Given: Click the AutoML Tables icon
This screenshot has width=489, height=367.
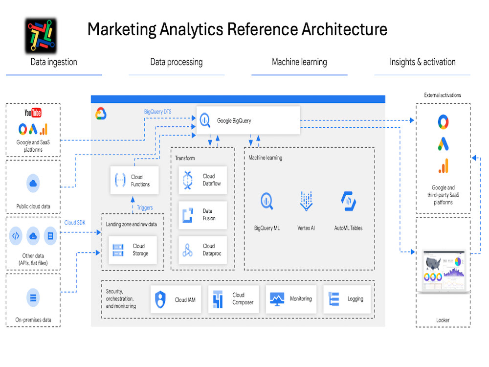Looking at the screenshot, I should [x=348, y=201].
